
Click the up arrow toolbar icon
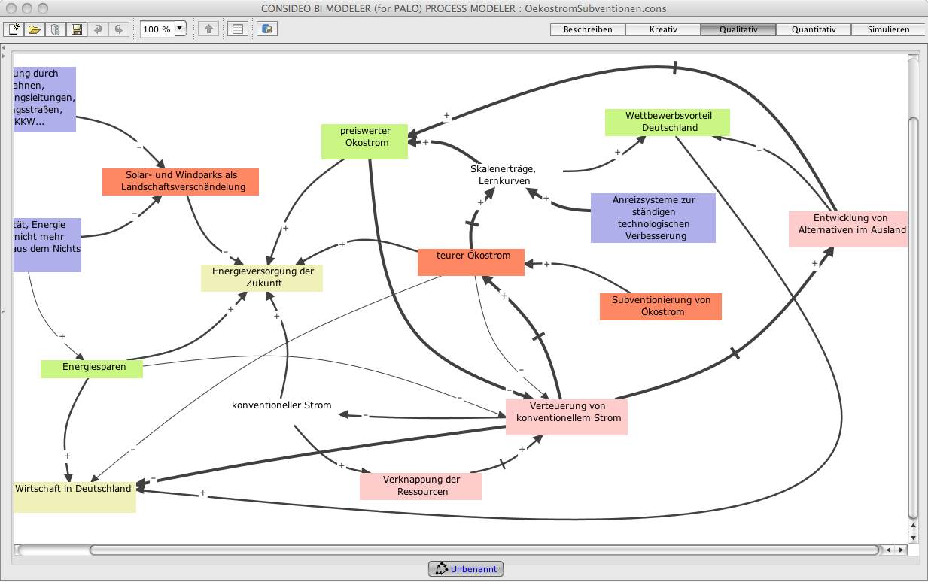(209, 29)
